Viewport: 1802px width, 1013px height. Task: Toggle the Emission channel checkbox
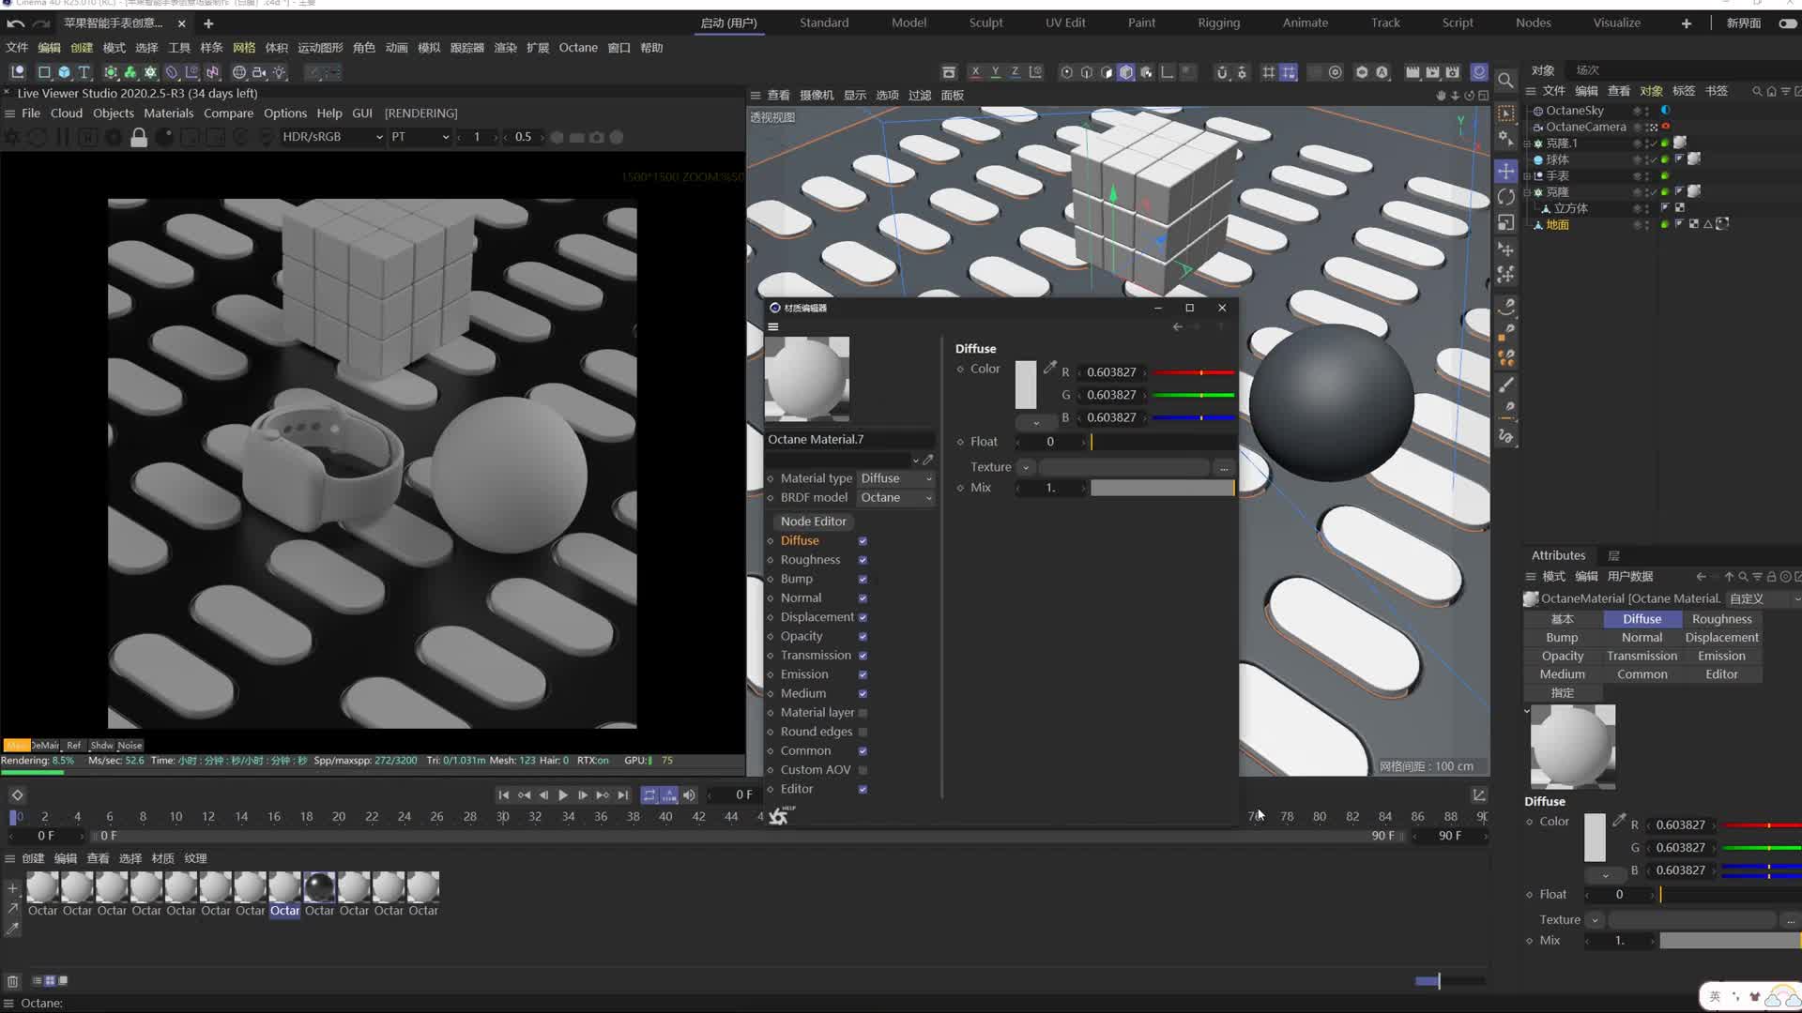pos(863,674)
